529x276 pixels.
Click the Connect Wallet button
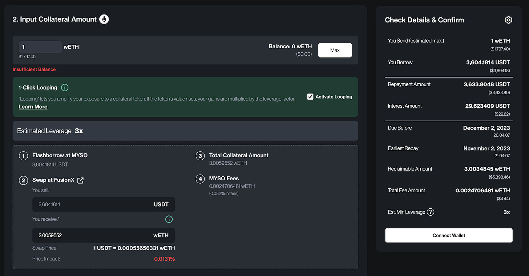tap(449, 235)
